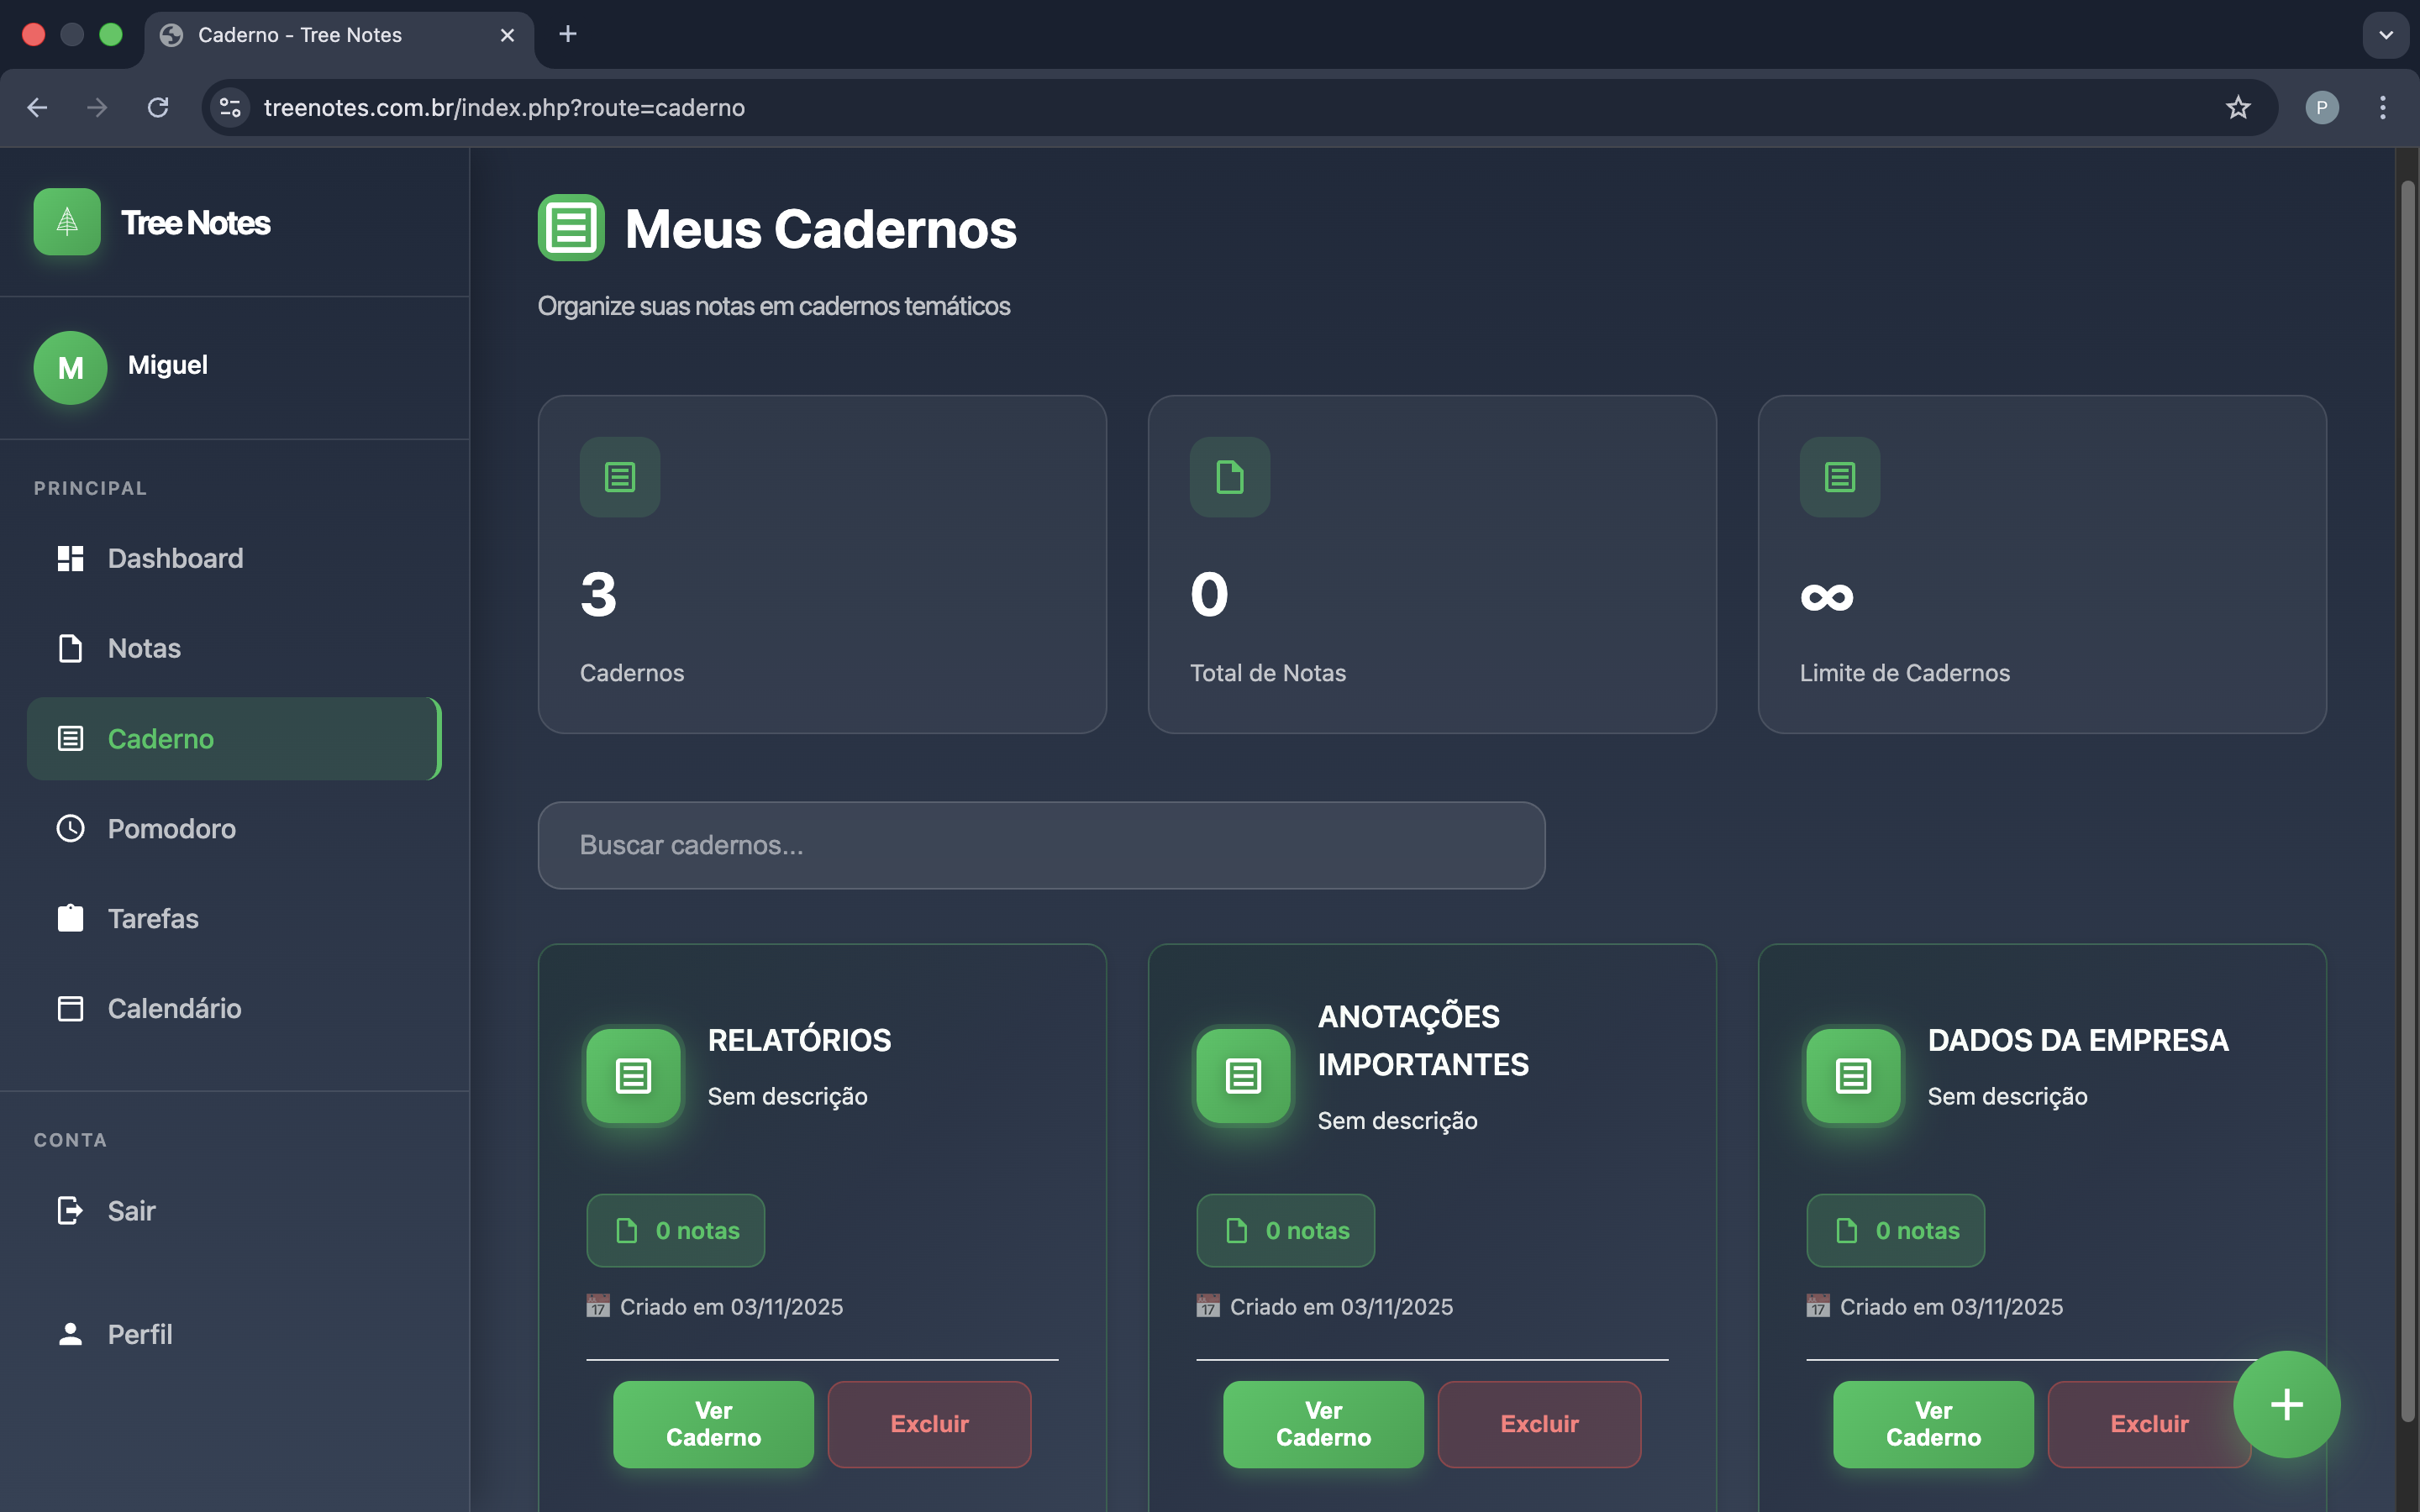Screen dimensions: 2420x1512
Task: Click Excluir on DADOS DA EMPRESA
Action: pos(2148,1424)
